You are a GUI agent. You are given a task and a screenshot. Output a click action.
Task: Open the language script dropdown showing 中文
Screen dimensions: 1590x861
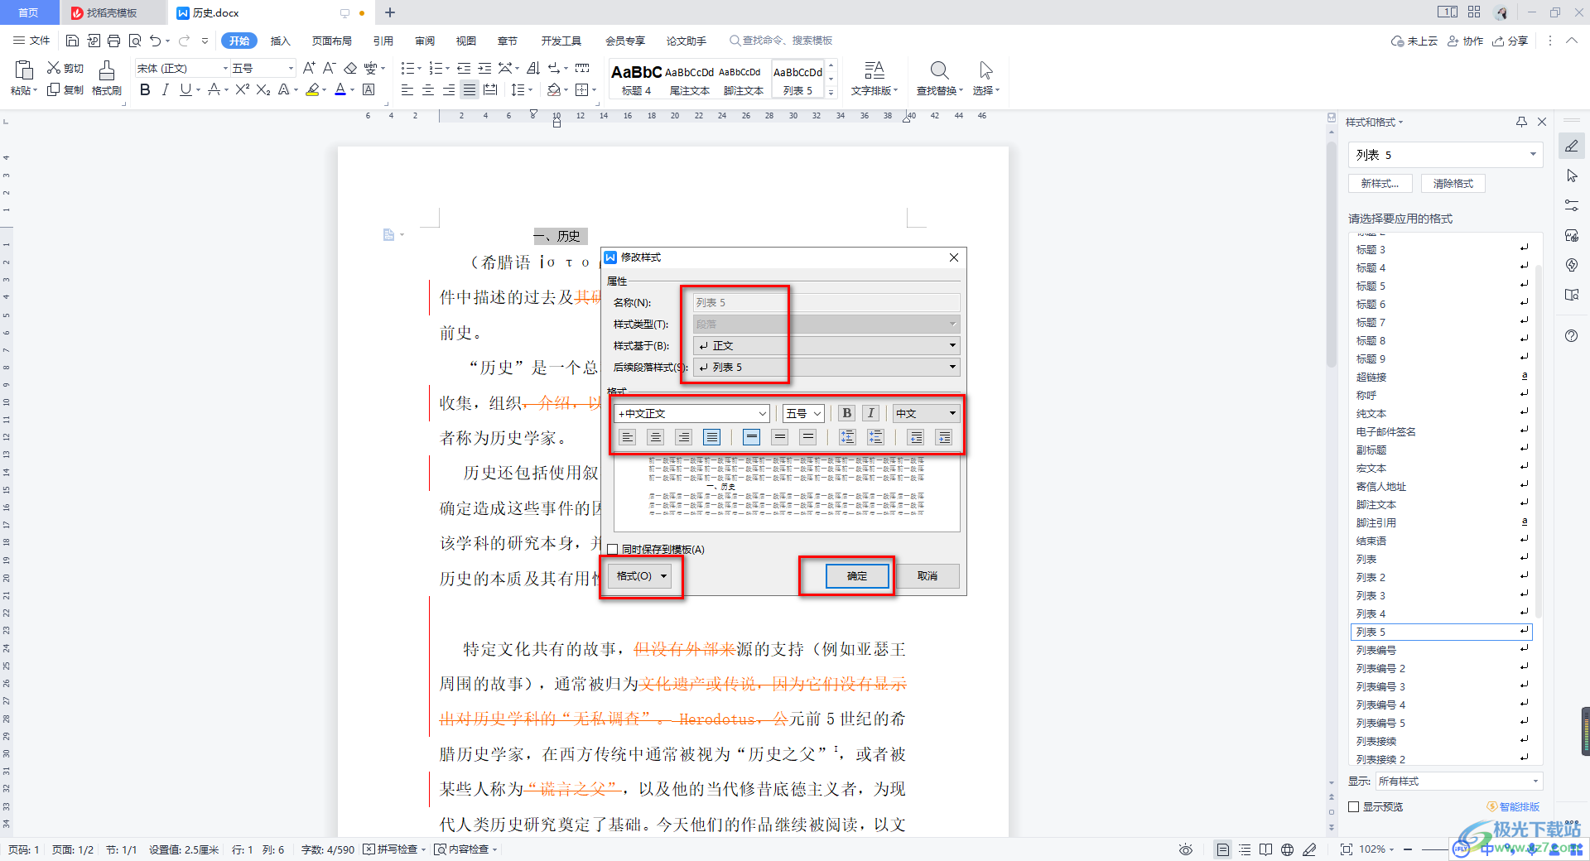point(926,413)
